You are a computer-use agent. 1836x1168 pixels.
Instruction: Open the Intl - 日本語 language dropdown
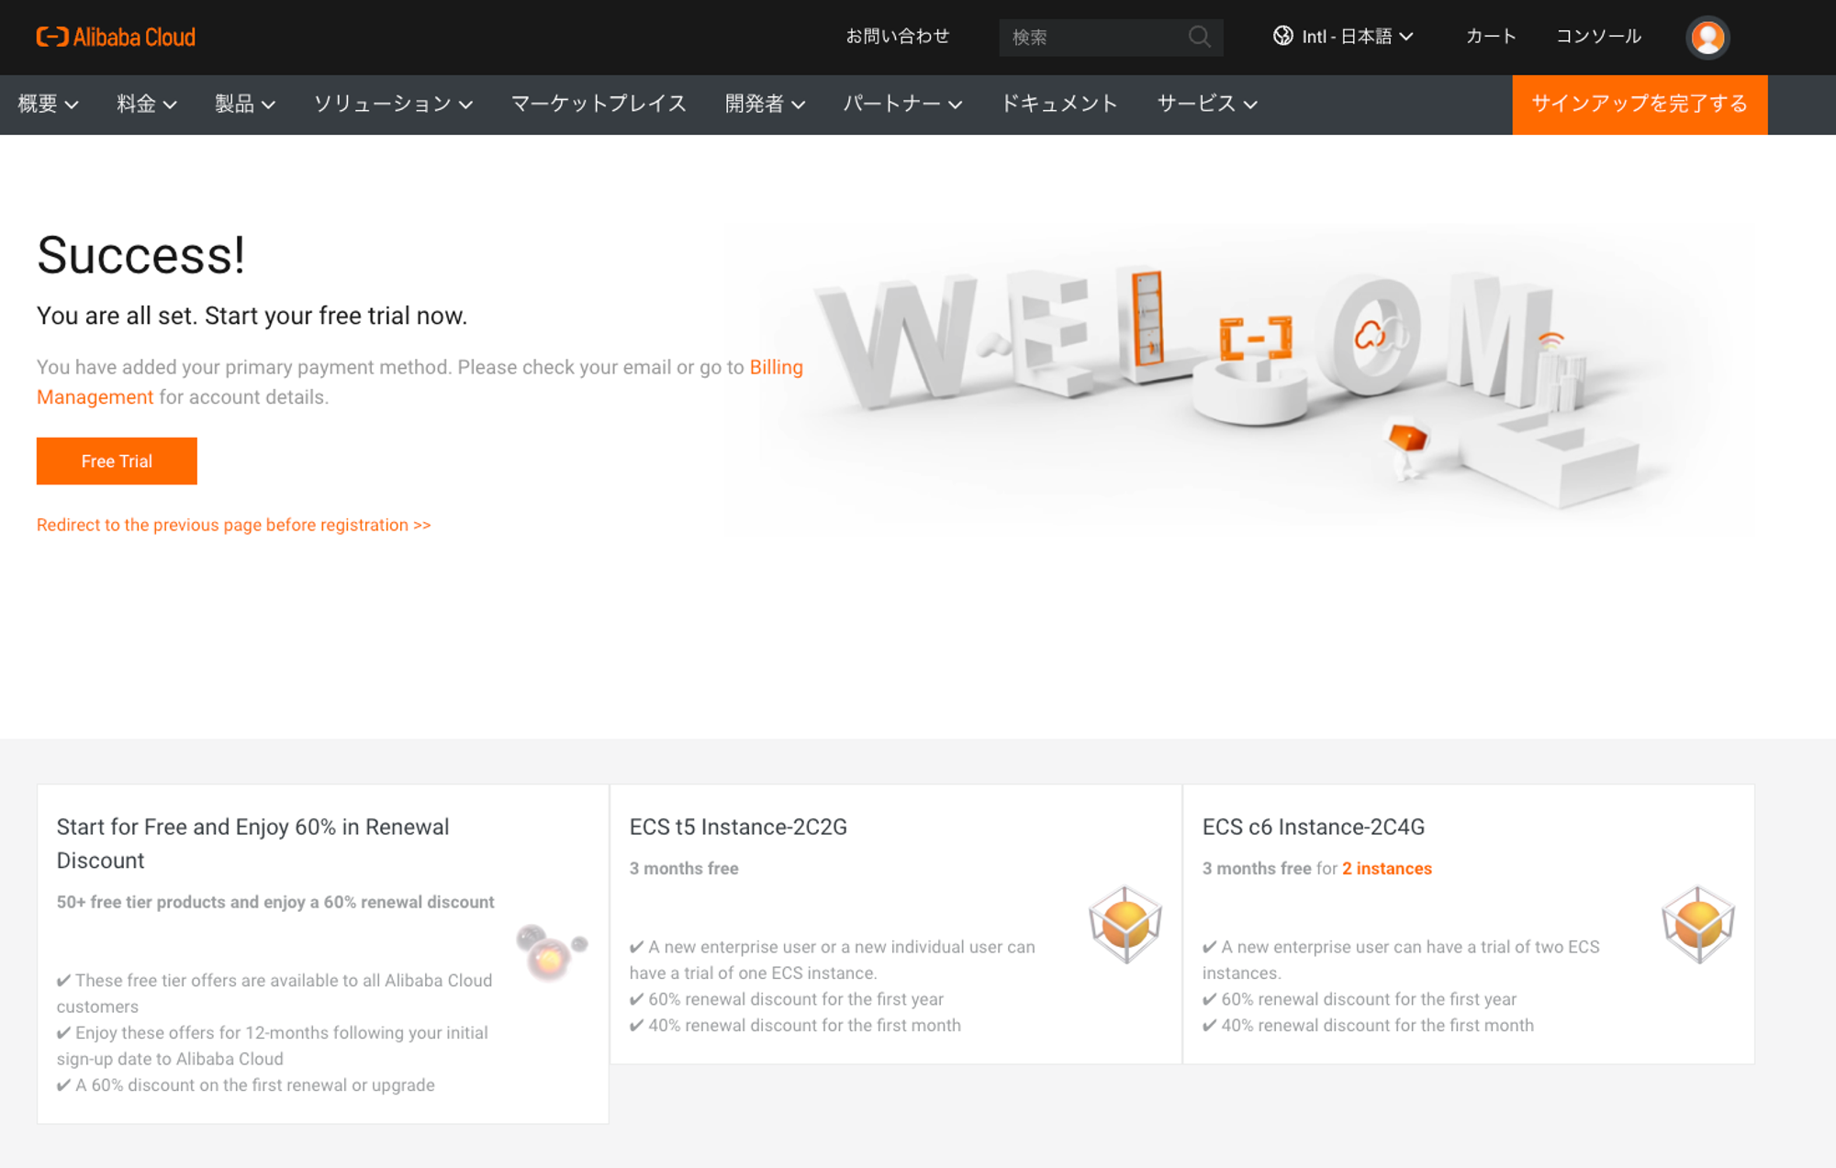(1343, 37)
